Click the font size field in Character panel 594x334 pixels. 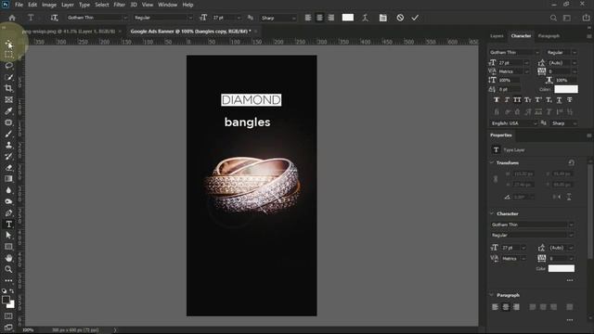510,63
